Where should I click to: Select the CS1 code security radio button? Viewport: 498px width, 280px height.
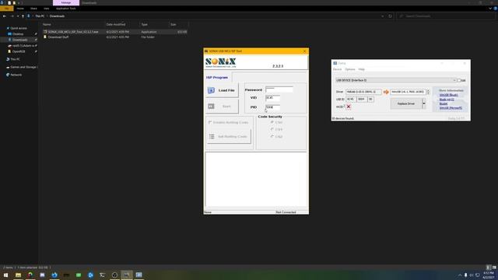click(272, 129)
